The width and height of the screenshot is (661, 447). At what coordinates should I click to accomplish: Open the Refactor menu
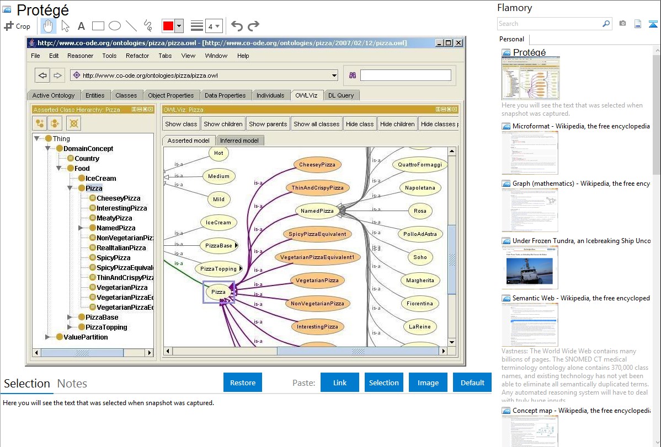(x=137, y=56)
